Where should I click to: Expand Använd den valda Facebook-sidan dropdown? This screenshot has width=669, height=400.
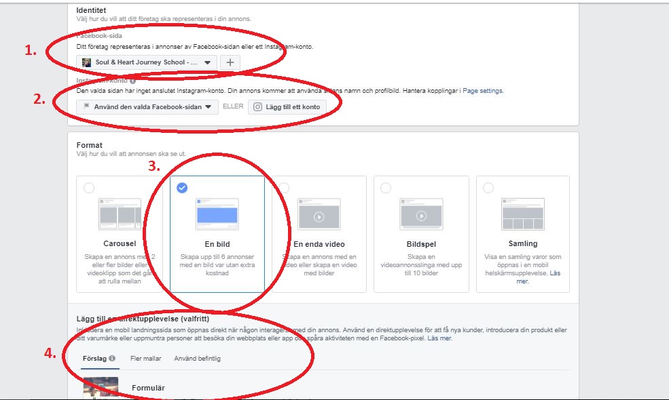147,106
